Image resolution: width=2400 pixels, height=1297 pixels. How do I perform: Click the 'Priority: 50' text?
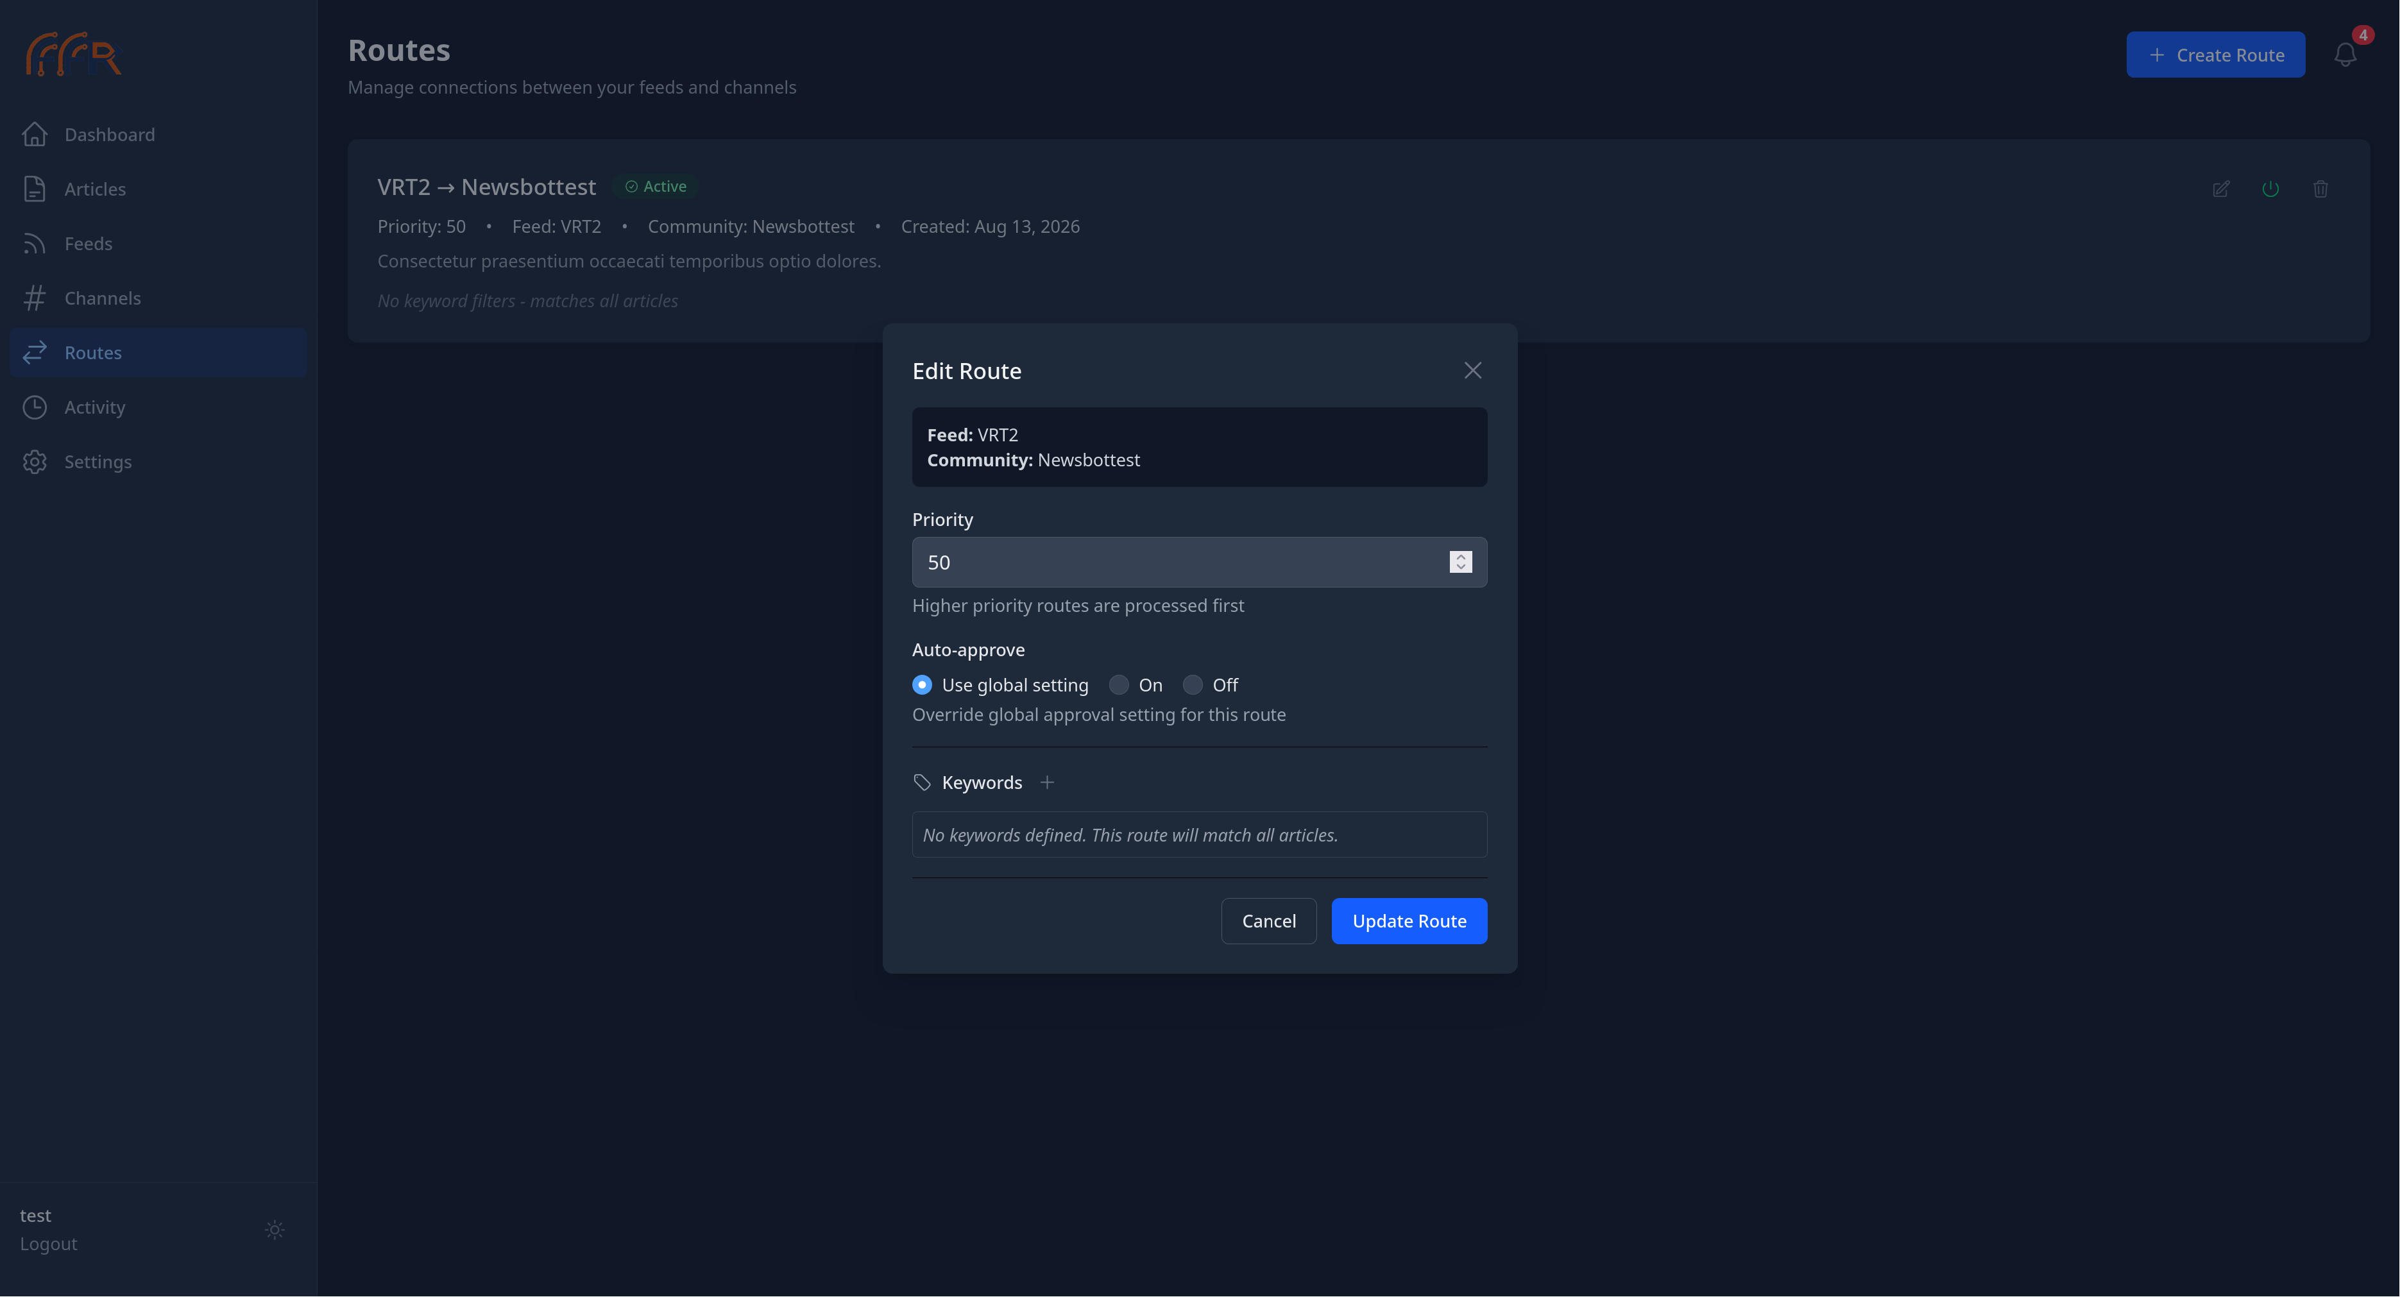[x=421, y=226]
